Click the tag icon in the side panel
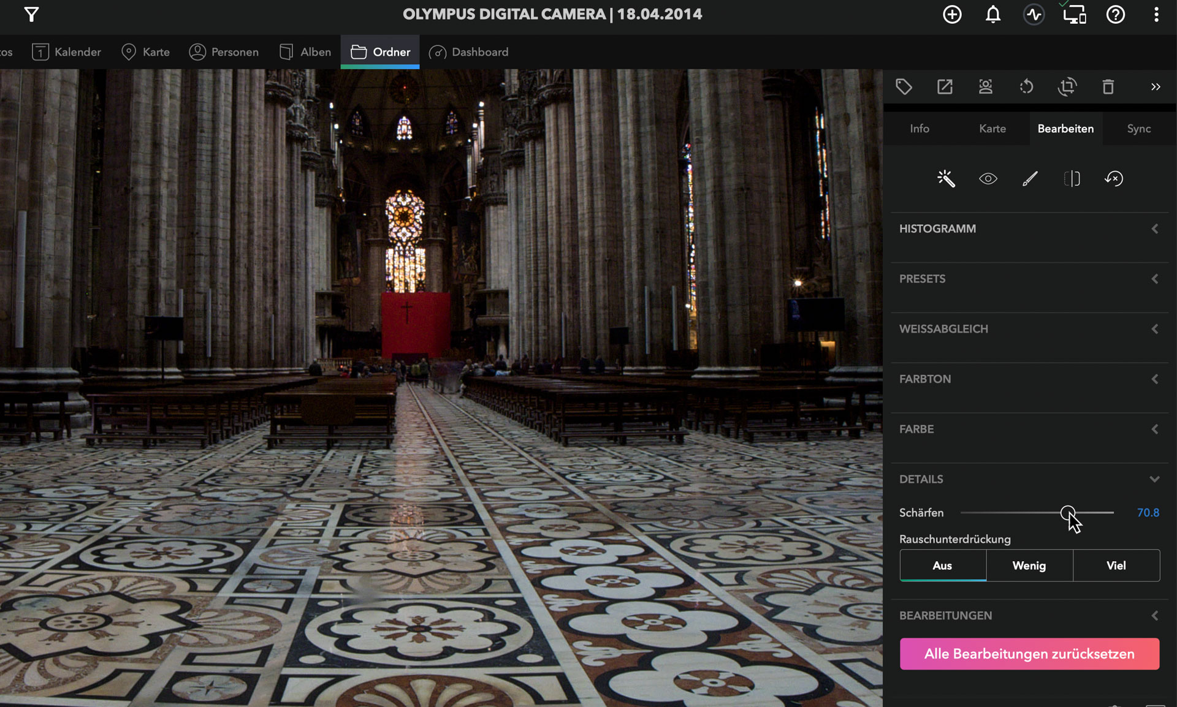 click(904, 87)
